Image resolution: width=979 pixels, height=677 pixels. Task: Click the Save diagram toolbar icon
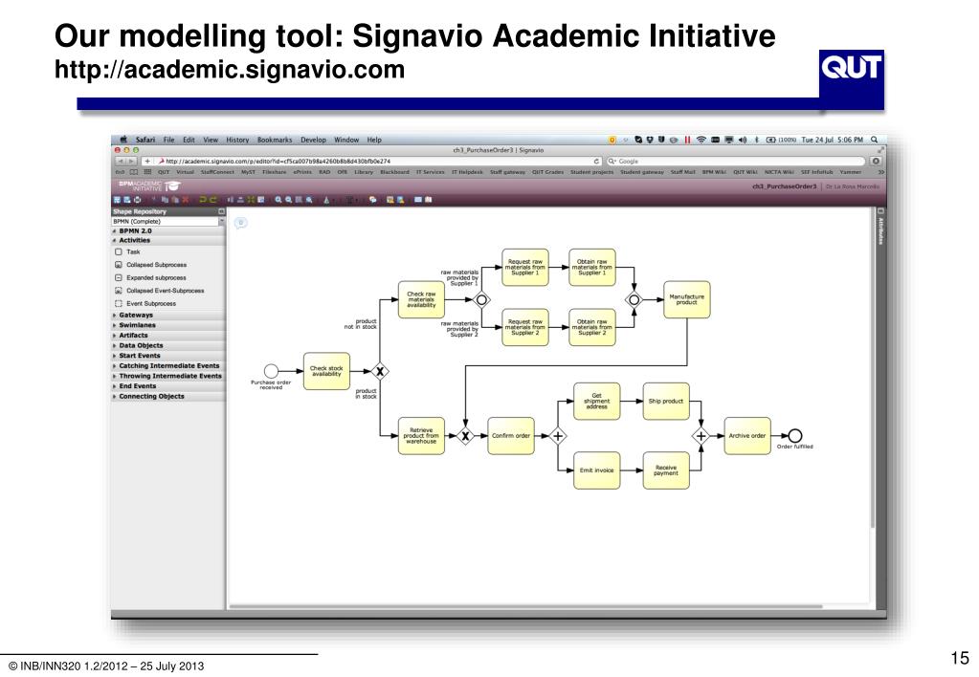pyautogui.click(x=116, y=200)
